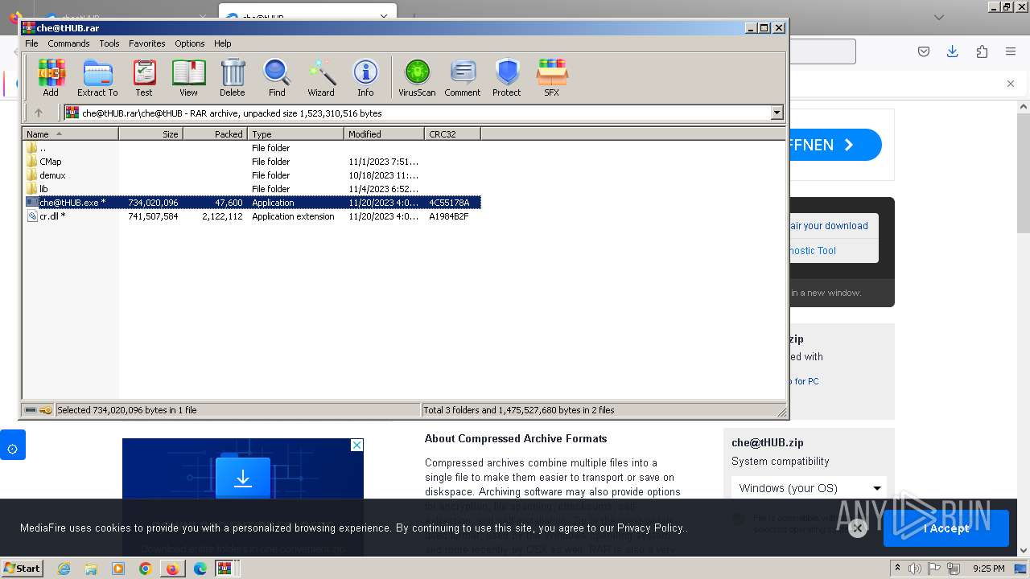This screenshot has width=1030, height=579.
Task: Click I Accept cookie button
Action: click(946, 528)
